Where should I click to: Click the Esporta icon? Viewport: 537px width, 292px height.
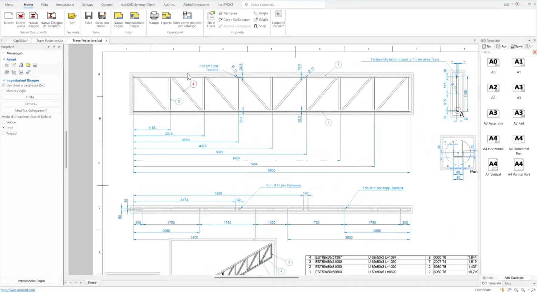(166, 16)
